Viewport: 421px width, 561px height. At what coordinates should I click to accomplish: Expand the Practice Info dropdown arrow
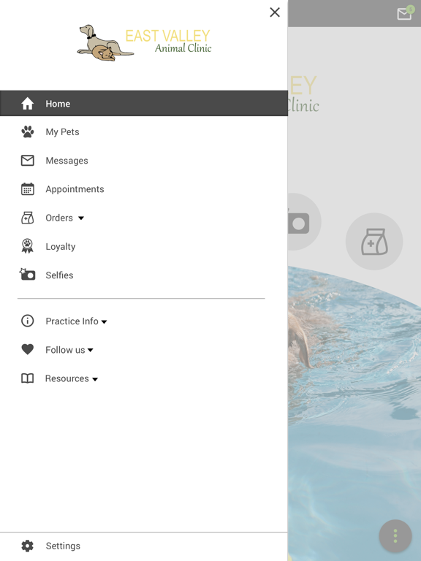105,321
